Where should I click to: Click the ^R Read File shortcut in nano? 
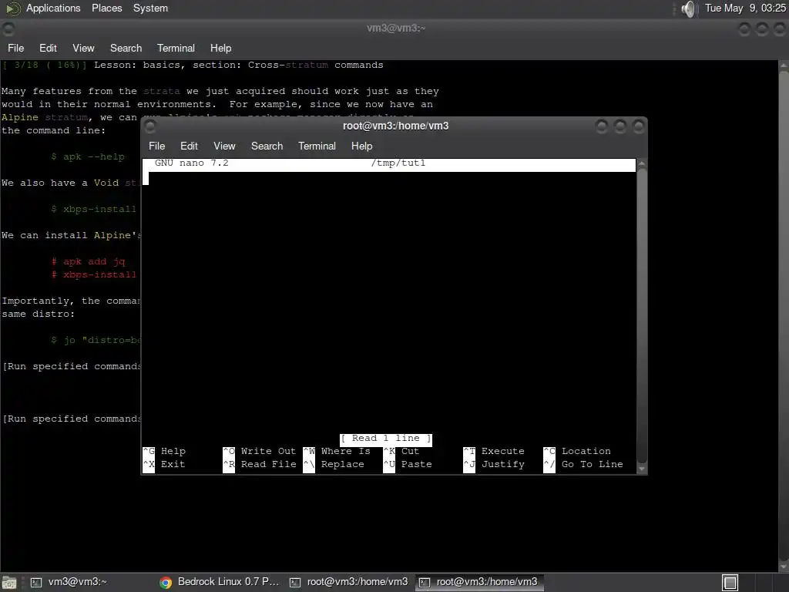coord(260,464)
